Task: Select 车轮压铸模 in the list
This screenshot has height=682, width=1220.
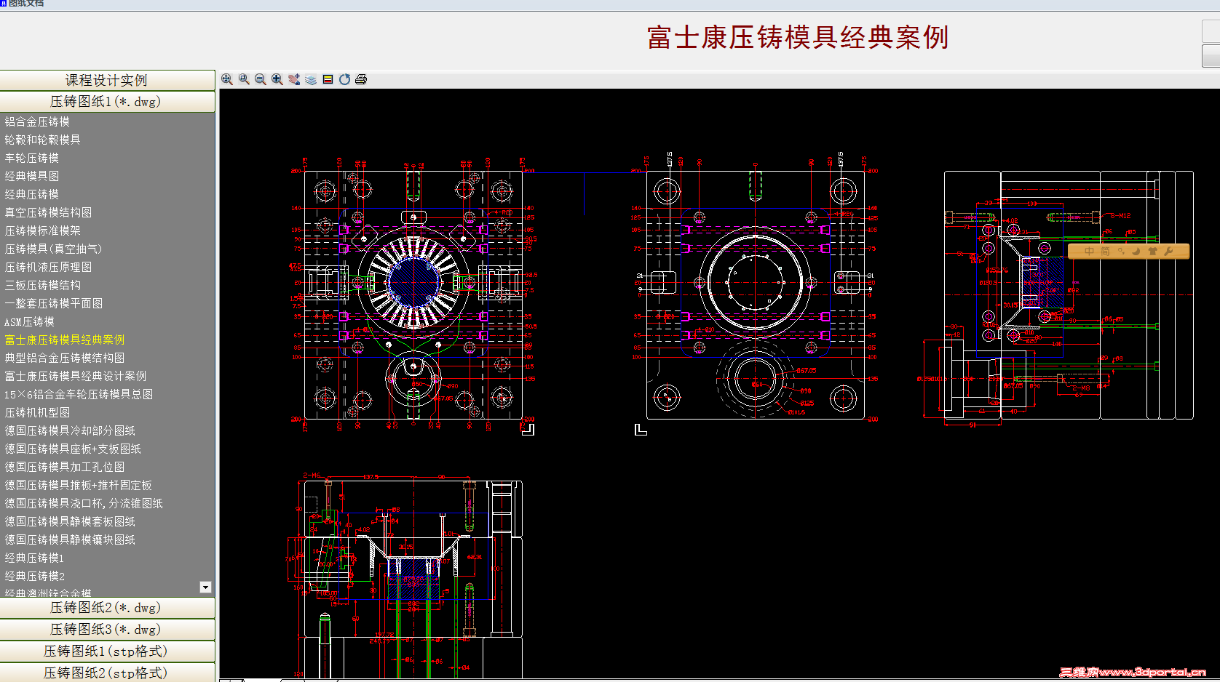Action: tap(31, 158)
